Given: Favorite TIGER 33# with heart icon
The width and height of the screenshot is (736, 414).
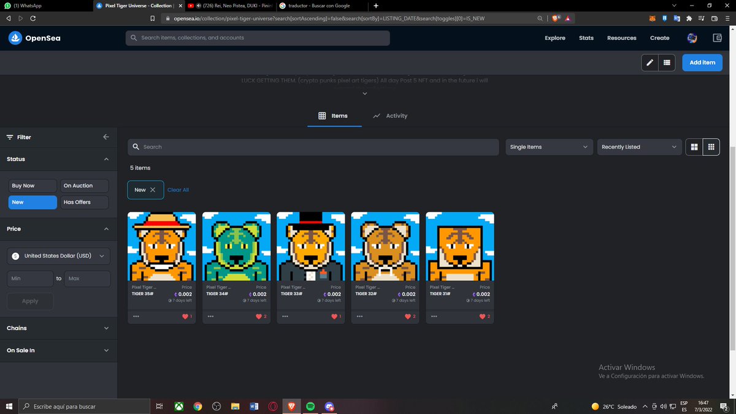Looking at the screenshot, I should [x=334, y=316].
